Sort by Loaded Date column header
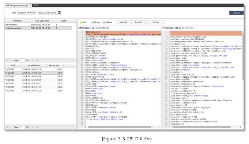This screenshot has height=144, width=249. 34,65
